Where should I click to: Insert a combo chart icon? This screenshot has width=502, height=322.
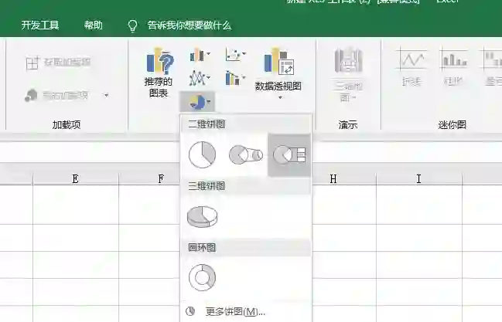pos(233,78)
